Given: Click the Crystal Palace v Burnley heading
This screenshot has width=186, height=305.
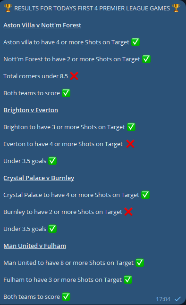Looking at the screenshot, I should [39, 178].
